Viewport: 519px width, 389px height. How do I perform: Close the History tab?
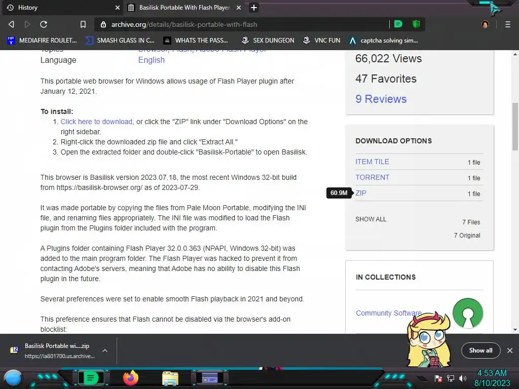pos(118,8)
